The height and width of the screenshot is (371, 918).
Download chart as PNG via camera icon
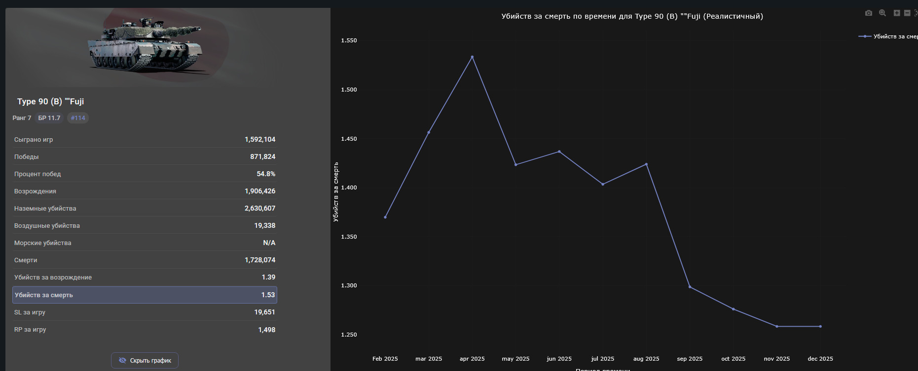(x=869, y=13)
